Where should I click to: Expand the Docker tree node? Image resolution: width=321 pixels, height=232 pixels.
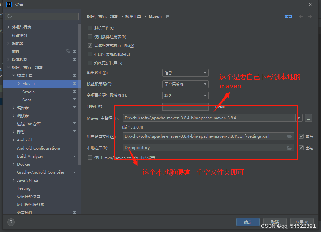pyautogui.click(x=14, y=164)
